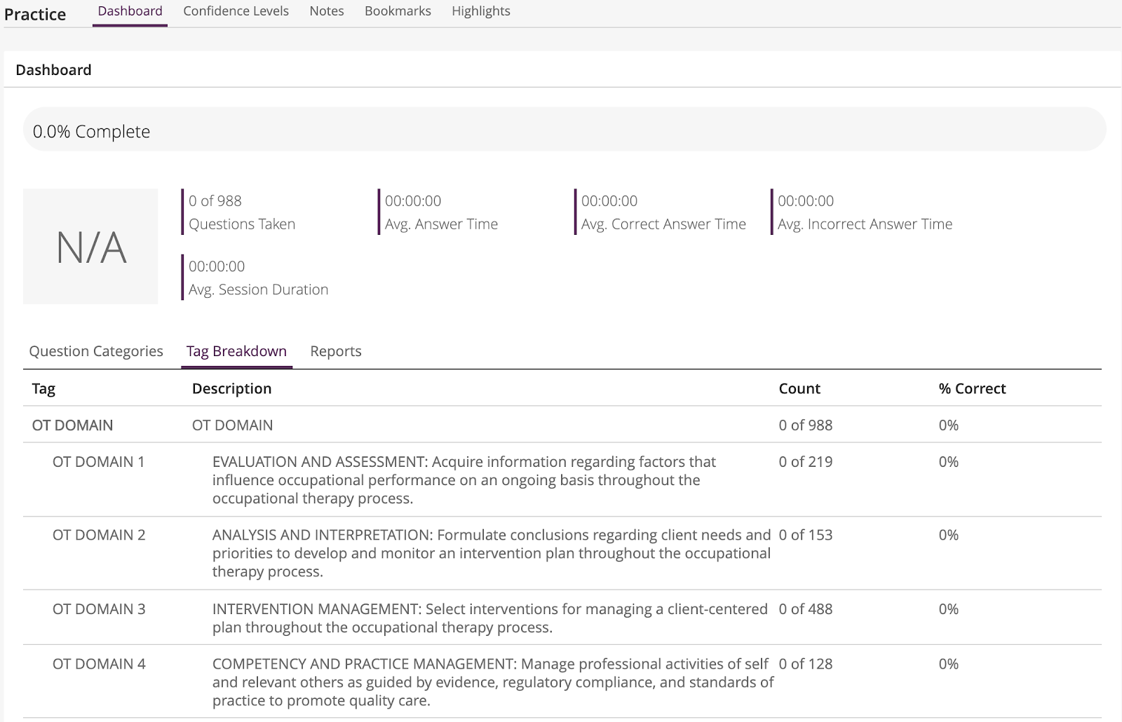Image resolution: width=1122 pixels, height=722 pixels.
Task: Select the OT DOMAIN 2 tag
Action: pos(99,535)
